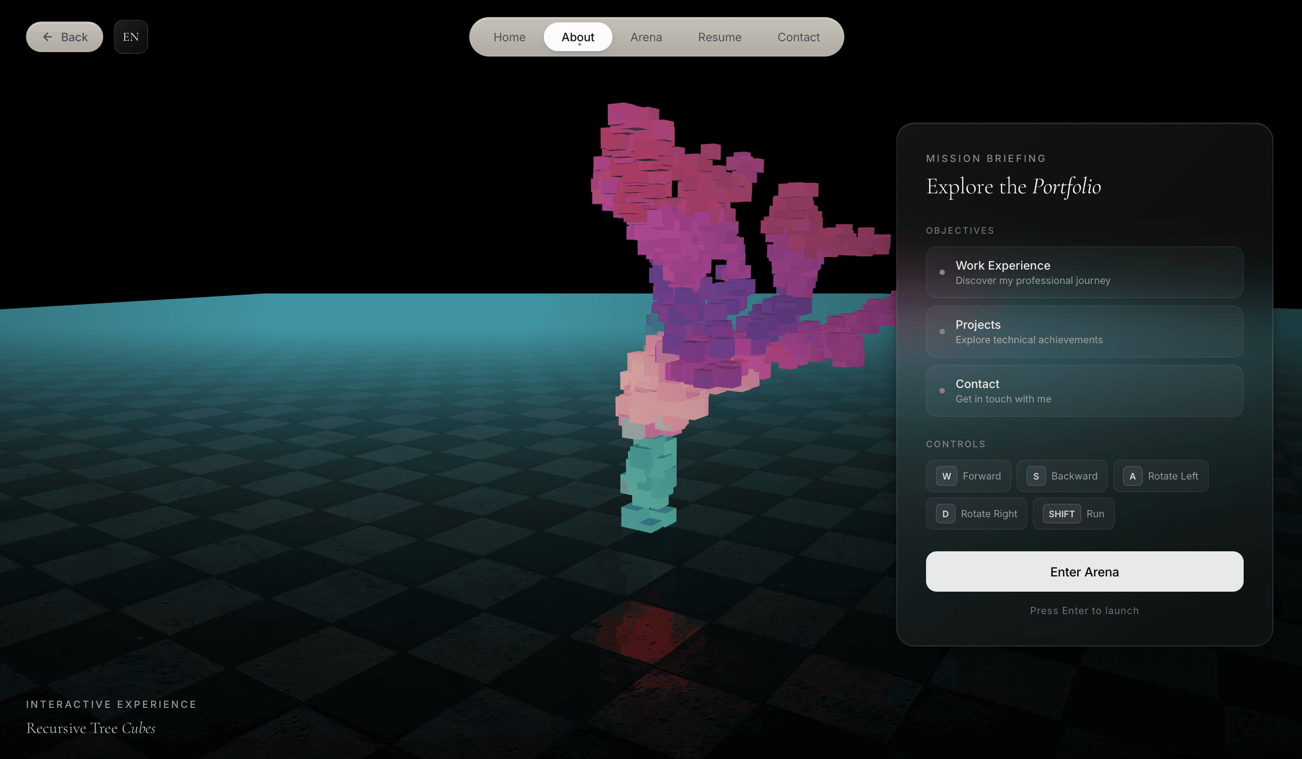1302x759 pixels.
Task: Click the W key icon for Forward
Action: (946, 476)
